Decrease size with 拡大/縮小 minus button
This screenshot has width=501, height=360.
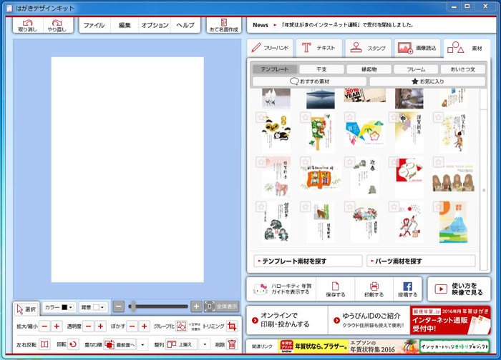coord(44,326)
